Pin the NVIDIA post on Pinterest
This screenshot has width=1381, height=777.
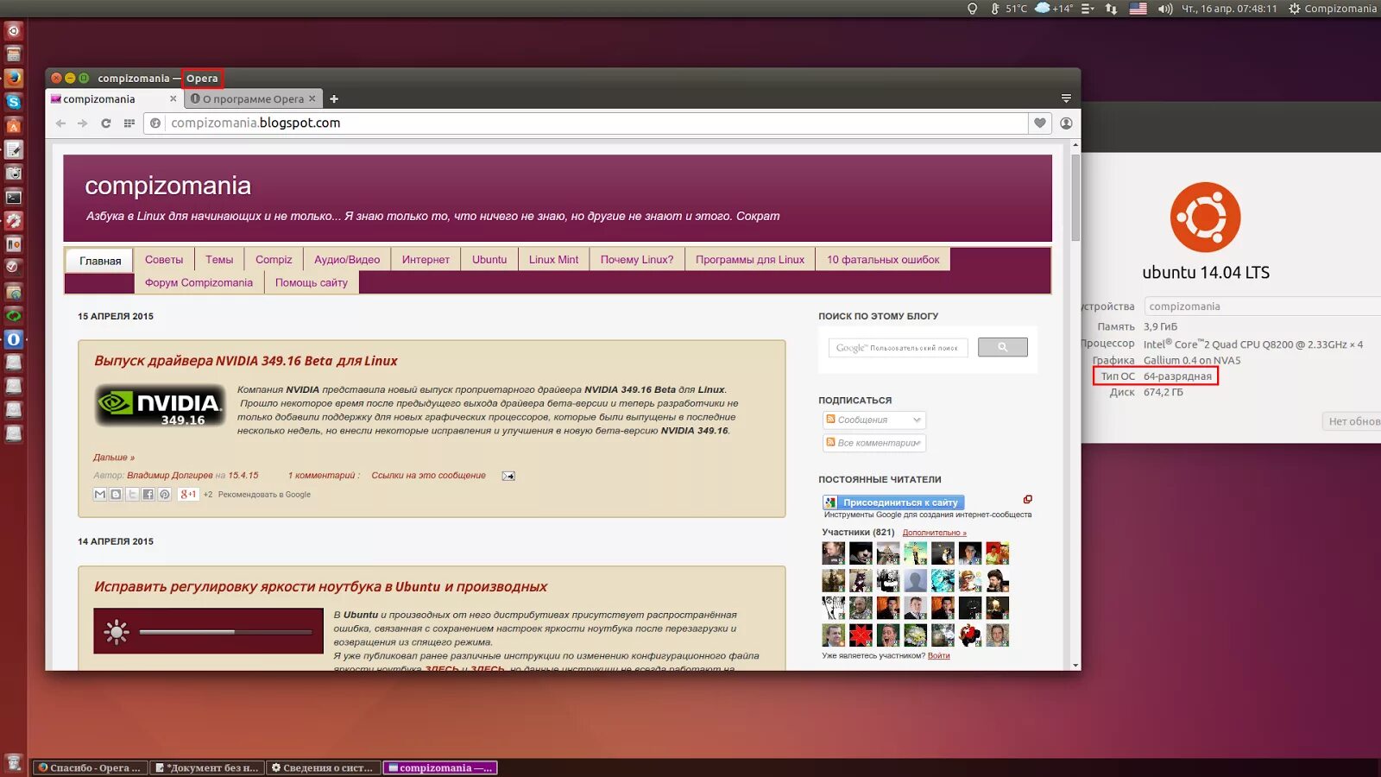point(165,495)
